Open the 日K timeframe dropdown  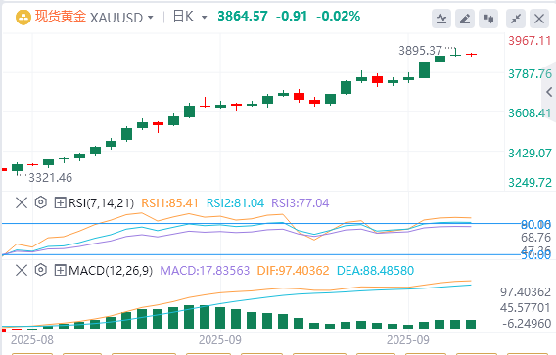pos(190,17)
